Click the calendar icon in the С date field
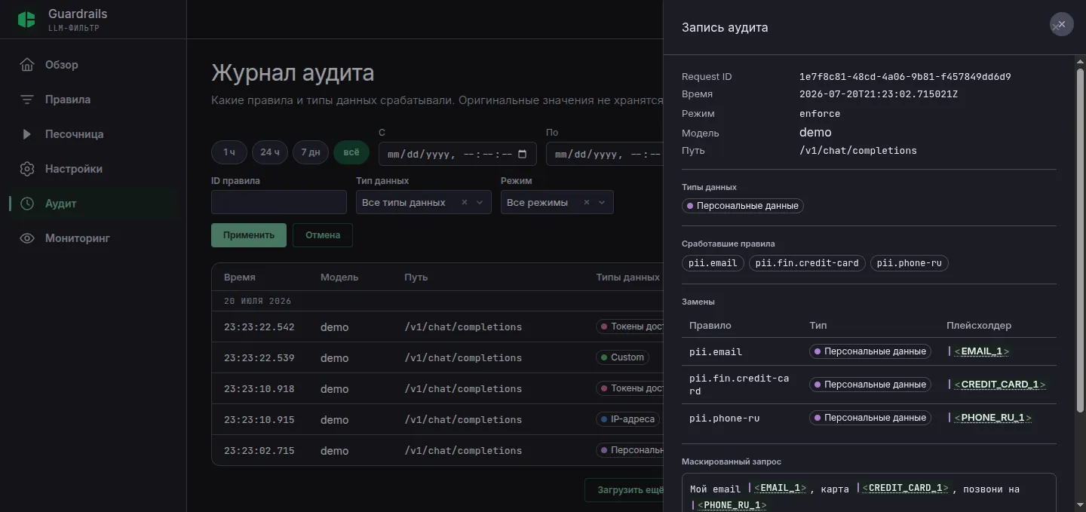This screenshot has width=1086, height=512. (x=523, y=154)
